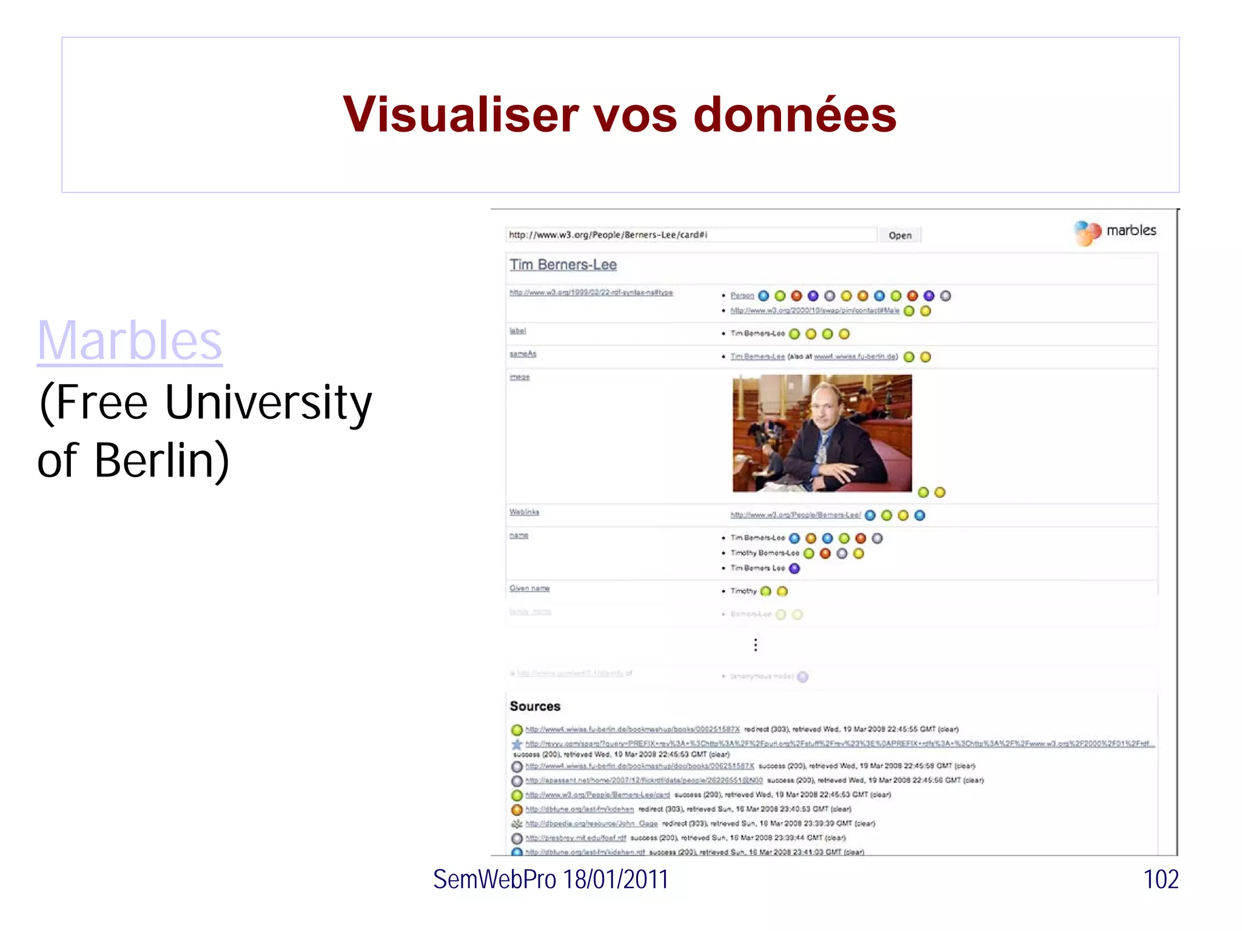Image resolution: width=1242 pixels, height=931 pixels.
Task: Click green marble for Berners-Lee/card source
Action: click(517, 795)
